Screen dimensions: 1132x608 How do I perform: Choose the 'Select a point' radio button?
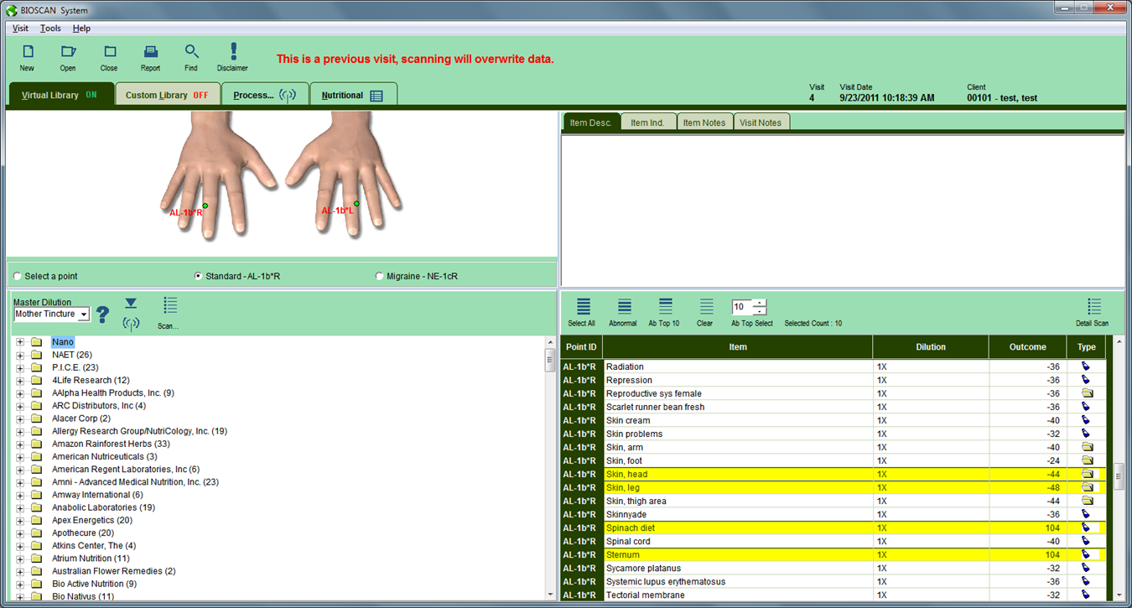pos(18,276)
